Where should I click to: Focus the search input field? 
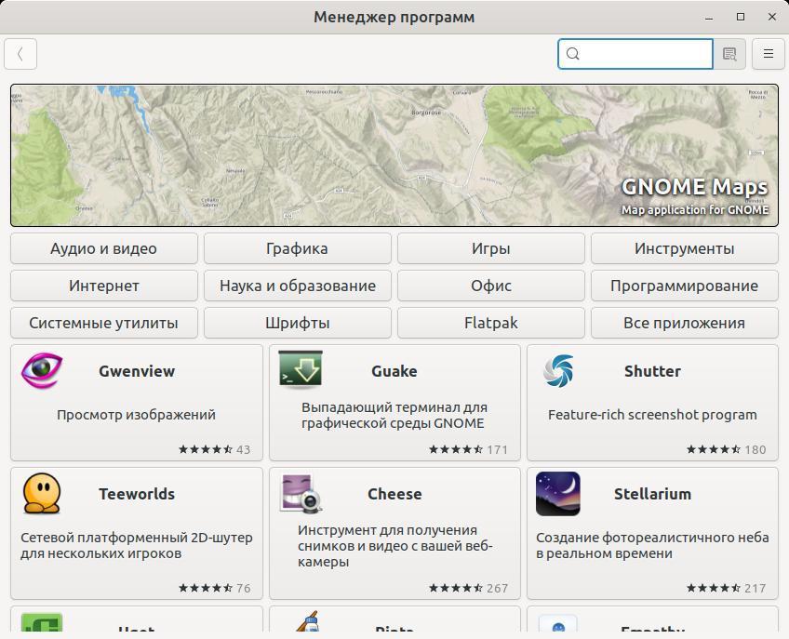[x=635, y=54]
